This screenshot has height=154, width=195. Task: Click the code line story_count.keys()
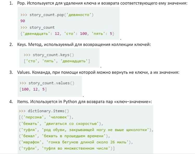tap(49, 55)
